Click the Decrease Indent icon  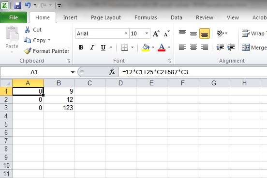coord(220,48)
